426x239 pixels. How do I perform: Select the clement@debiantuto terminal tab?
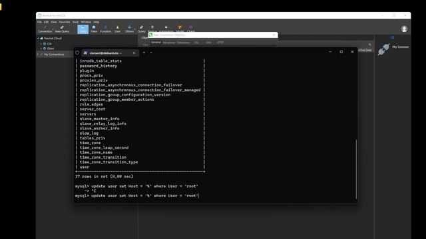pos(110,53)
